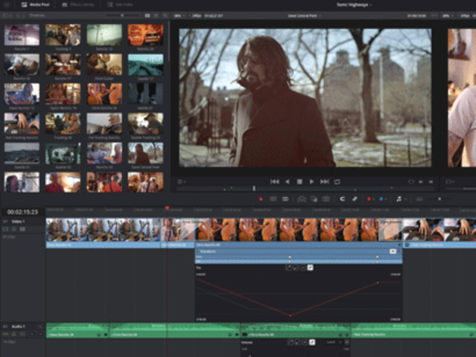Click the Overwrite Clip edit icon

coord(314,199)
